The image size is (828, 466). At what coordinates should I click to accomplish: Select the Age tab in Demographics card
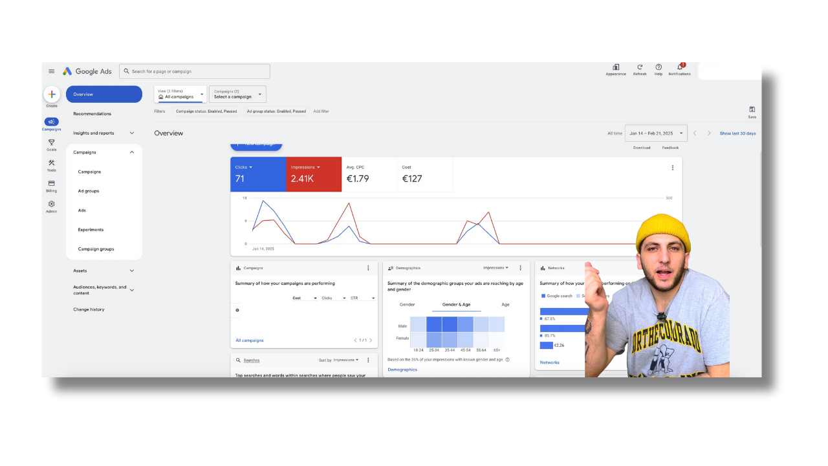505,304
